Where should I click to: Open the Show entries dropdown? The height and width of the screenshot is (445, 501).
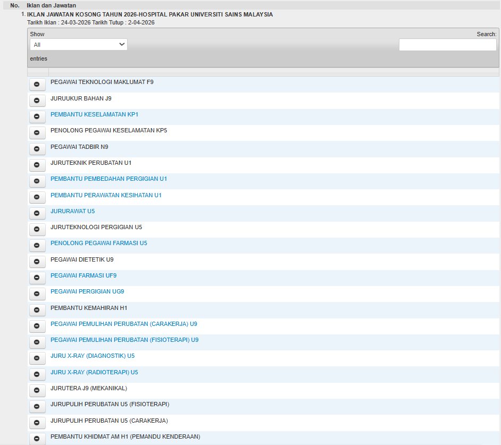[78, 45]
